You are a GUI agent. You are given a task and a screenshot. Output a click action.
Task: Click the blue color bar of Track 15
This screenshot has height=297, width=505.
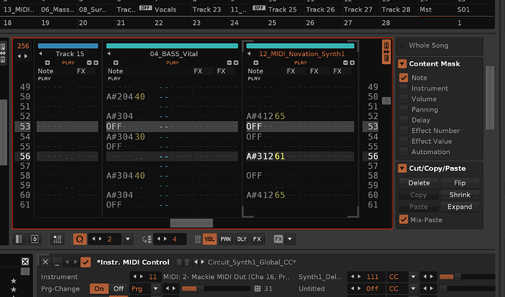[x=68, y=46]
